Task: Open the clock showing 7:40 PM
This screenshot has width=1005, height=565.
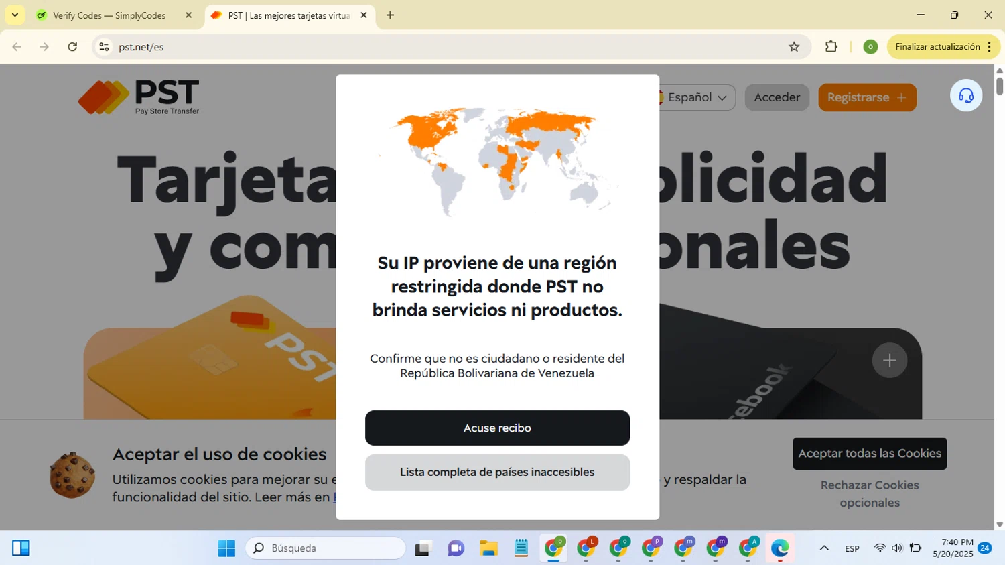Action: pos(953,548)
